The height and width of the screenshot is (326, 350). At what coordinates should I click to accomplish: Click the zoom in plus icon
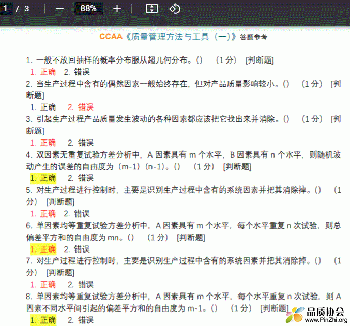pos(117,9)
